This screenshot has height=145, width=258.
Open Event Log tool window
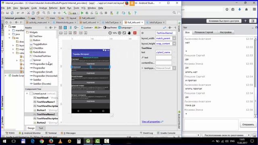click(146, 133)
